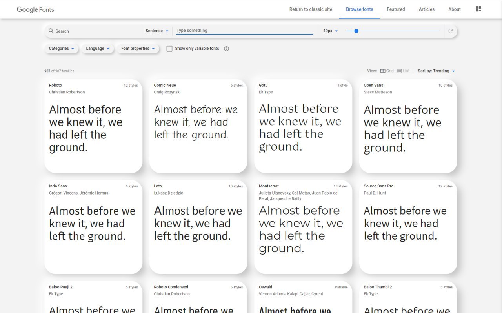502x313 pixels.
Task: Adjust the font size slider
Action: [x=393, y=31]
